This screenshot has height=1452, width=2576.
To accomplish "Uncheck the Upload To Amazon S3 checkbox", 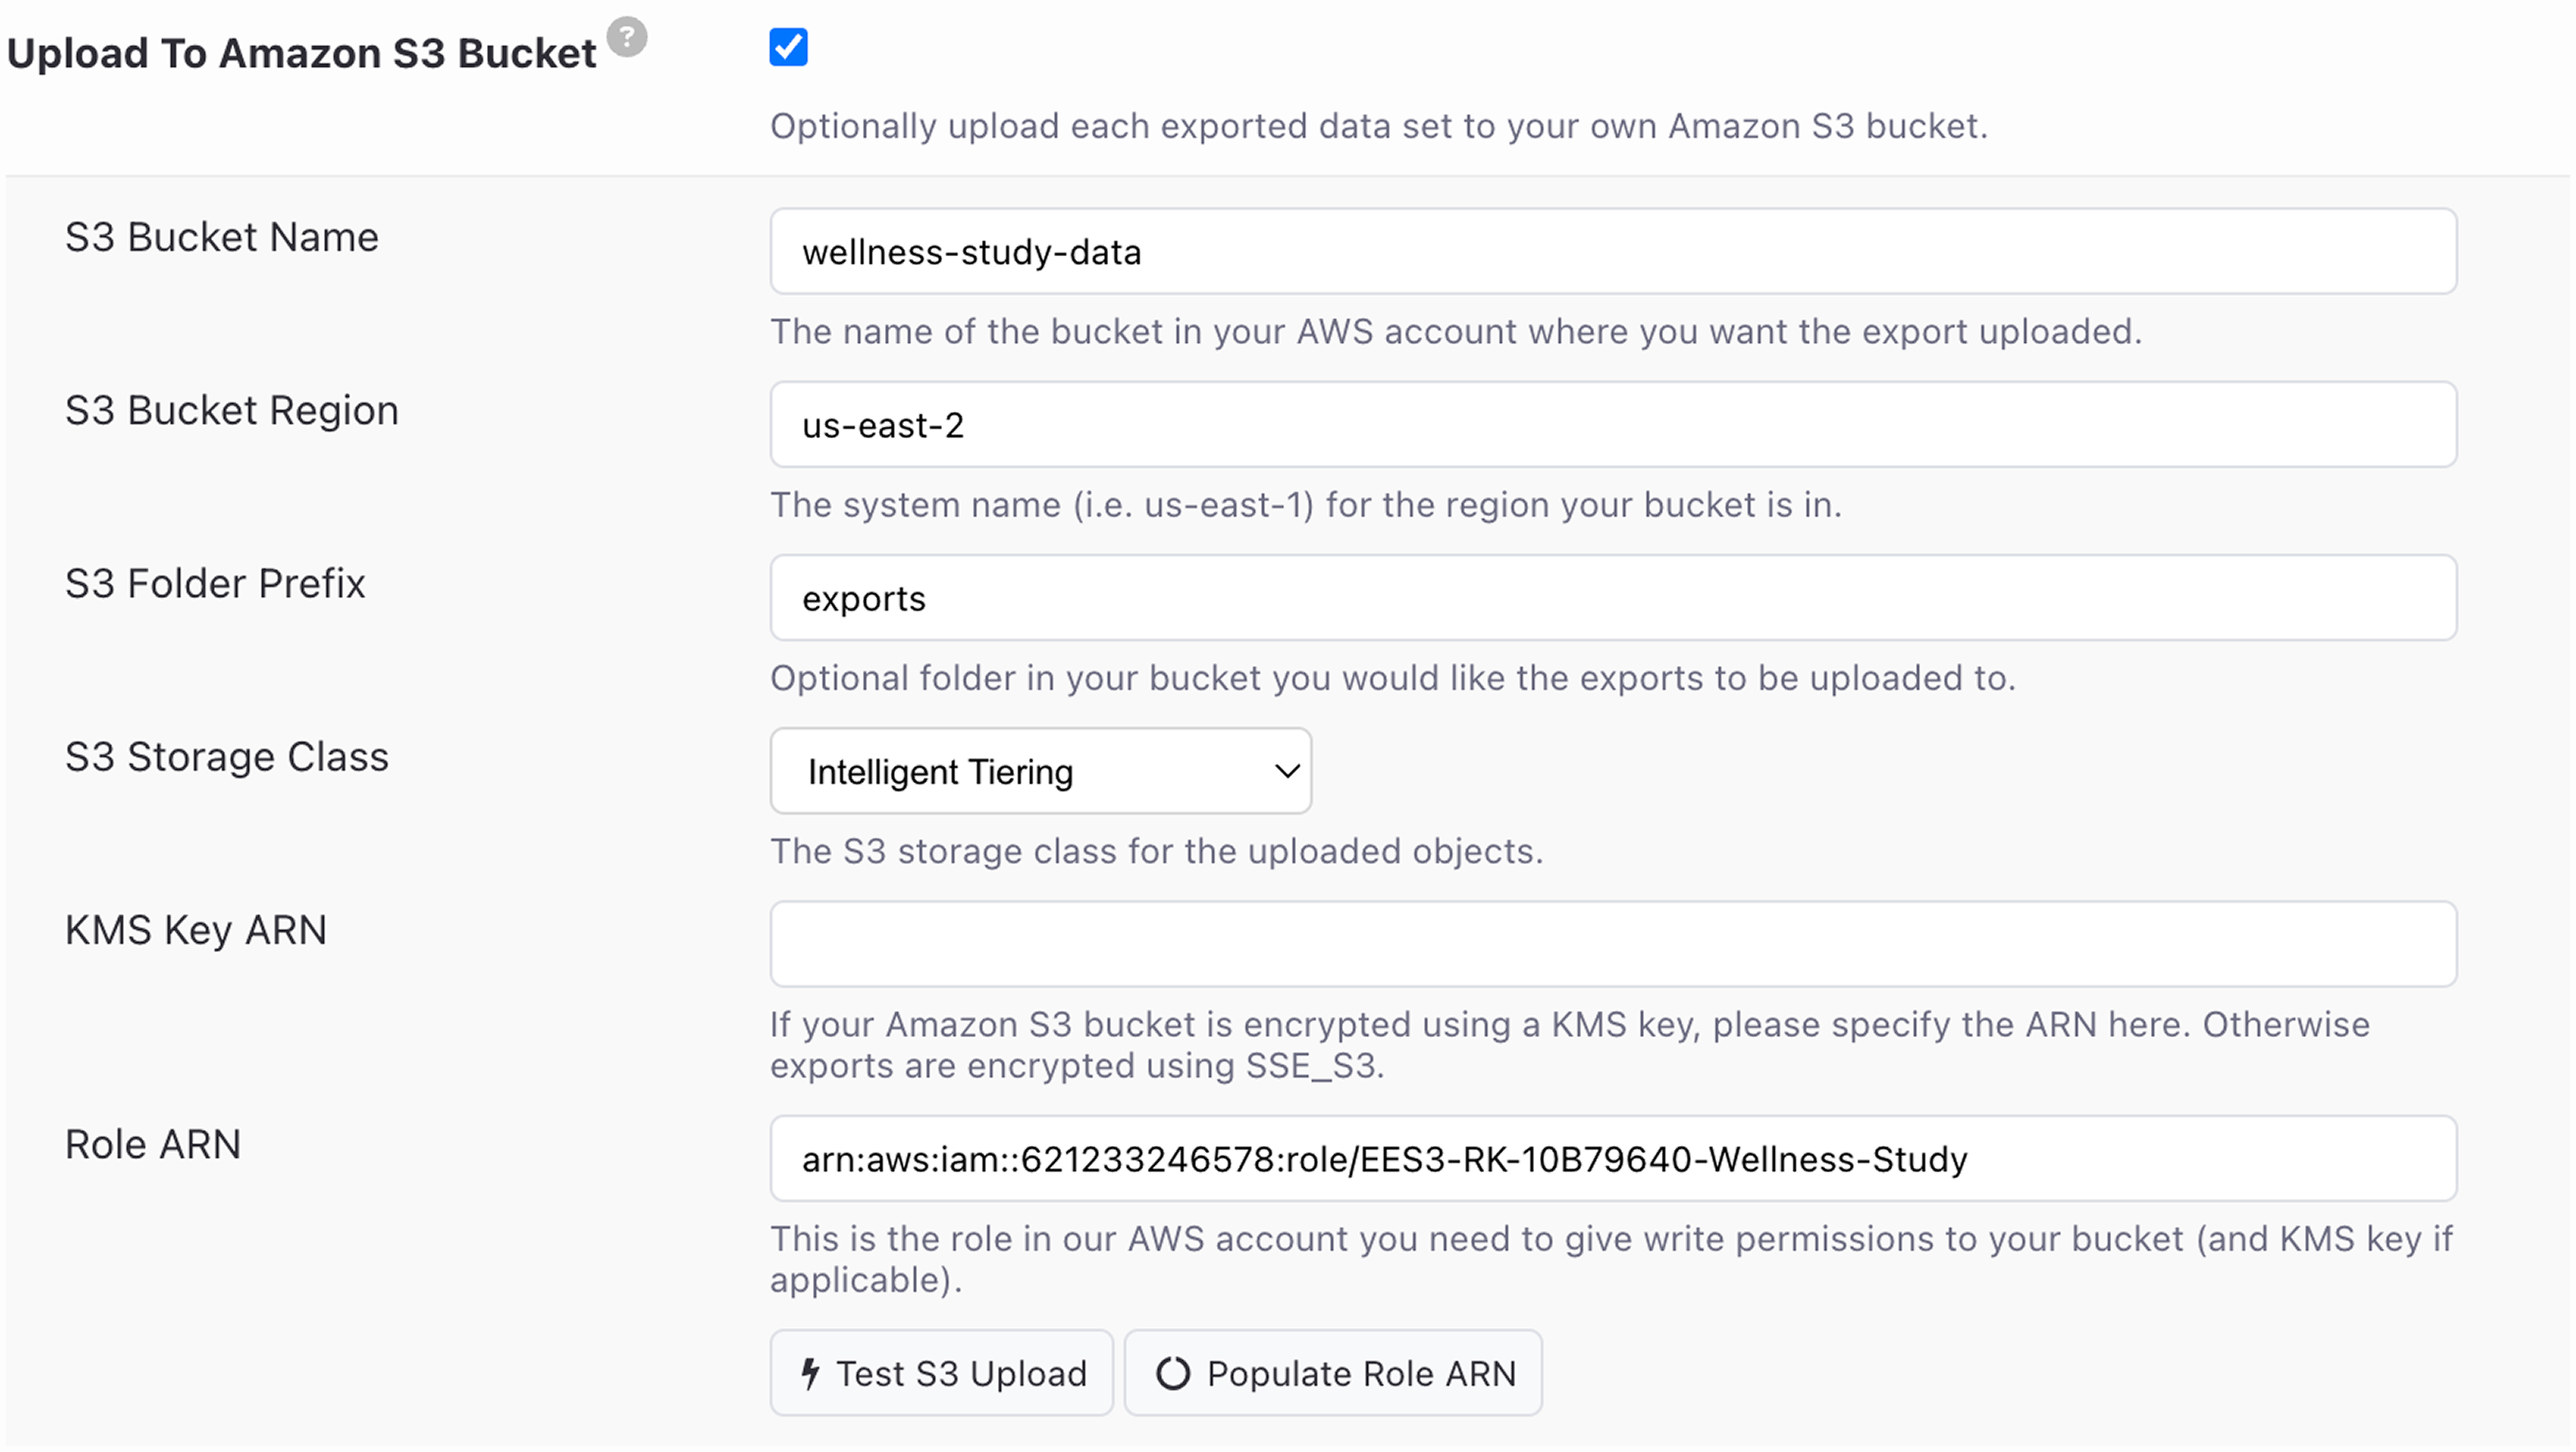I will (x=788, y=47).
